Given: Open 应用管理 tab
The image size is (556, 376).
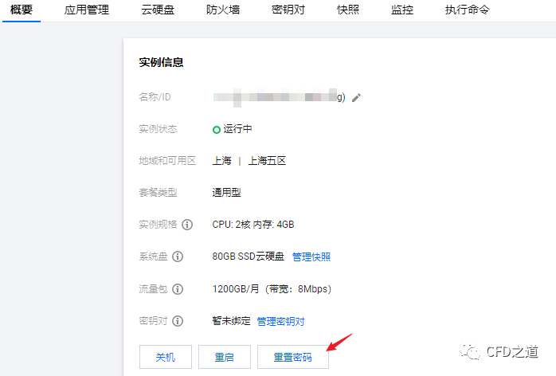Looking at the screenshot, I should [87, 10].
